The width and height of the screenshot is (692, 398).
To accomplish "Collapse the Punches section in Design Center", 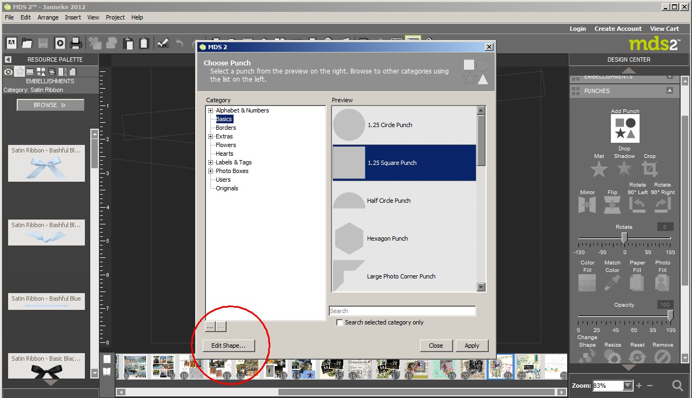I will click(x=670, y=91).
